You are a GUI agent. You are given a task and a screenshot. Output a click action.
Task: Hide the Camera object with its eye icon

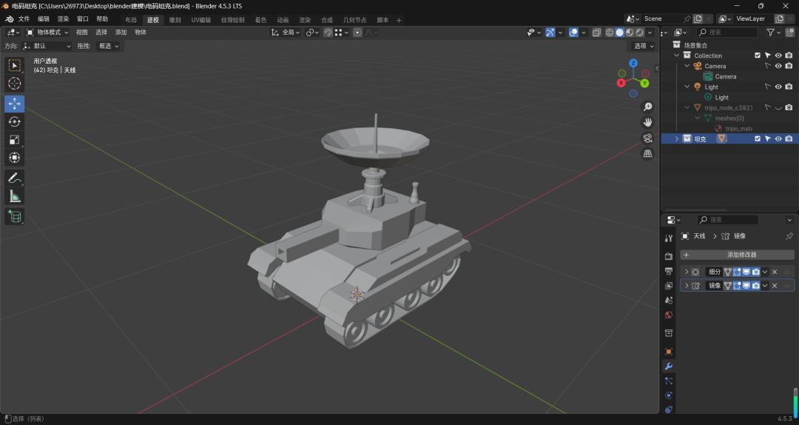778,66
